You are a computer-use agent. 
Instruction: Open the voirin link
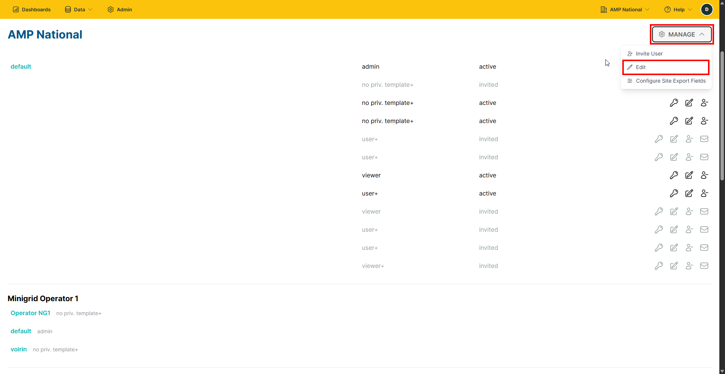click(x=19, y=349)
